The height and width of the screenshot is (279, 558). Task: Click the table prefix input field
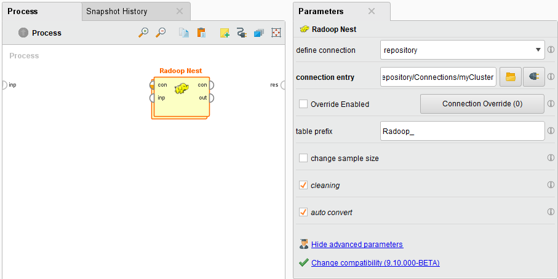coord(462,131)
